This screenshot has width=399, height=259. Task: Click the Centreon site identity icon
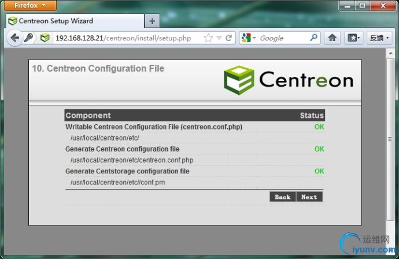point(45,38)
